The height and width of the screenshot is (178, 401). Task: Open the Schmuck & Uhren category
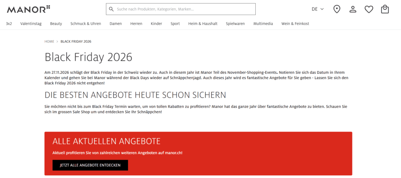click(x=86, y=24)
